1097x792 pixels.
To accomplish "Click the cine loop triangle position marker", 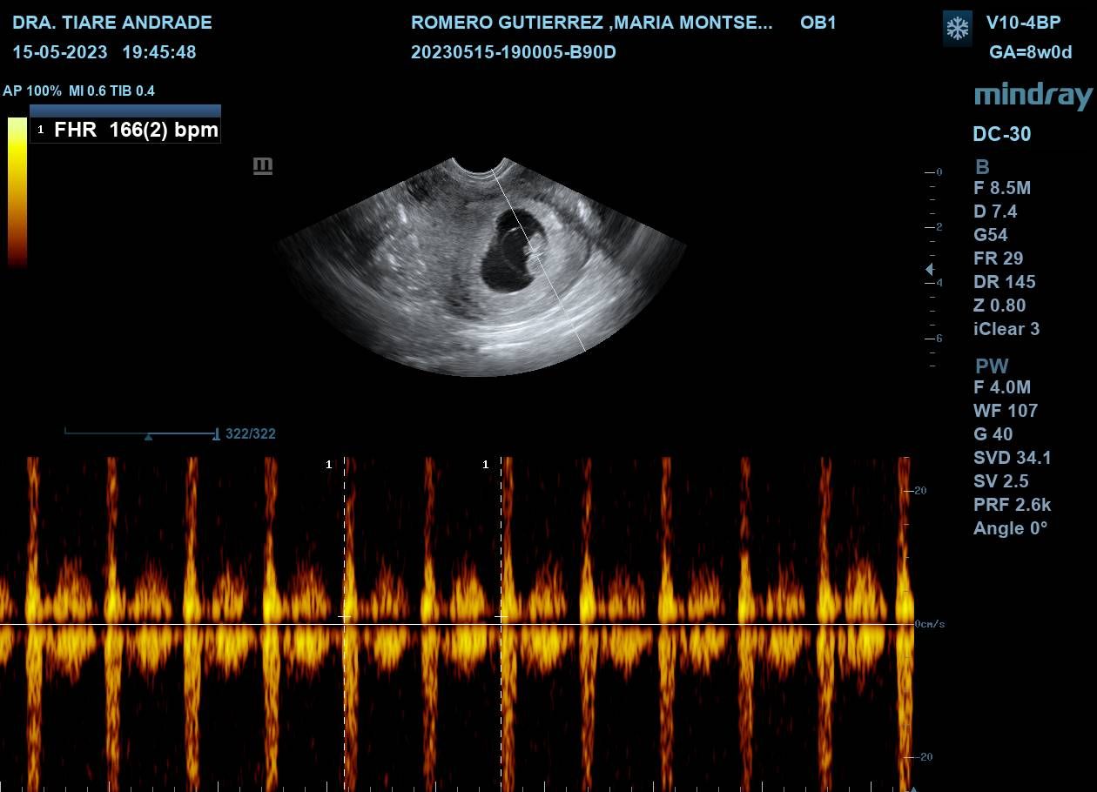I will tap(148, 437).
